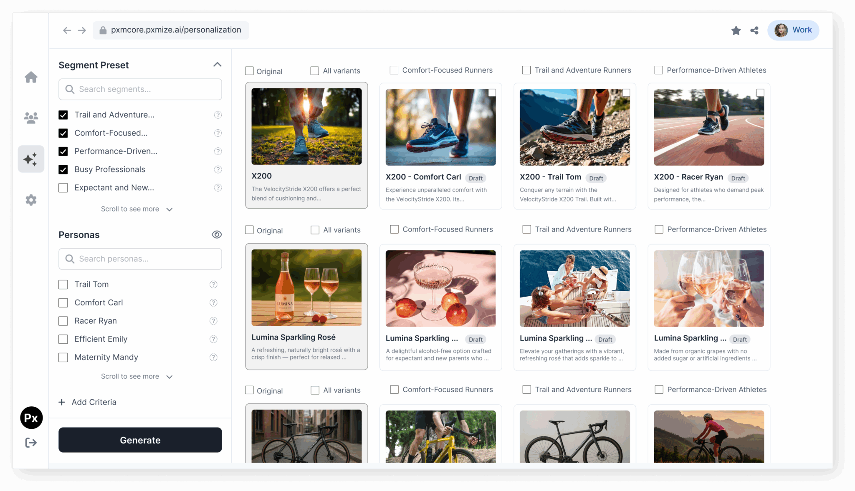Check the Efficient Emily persona
The height and width of the screenshot is (491, 855).
[x=63, y=339]
